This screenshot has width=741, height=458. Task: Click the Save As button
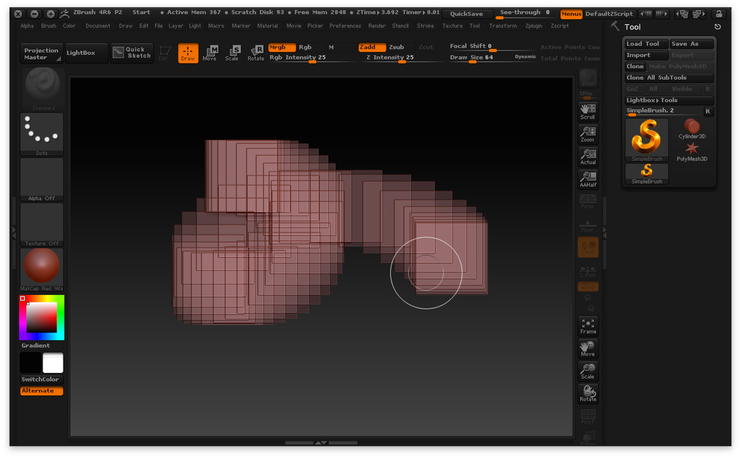coord(691,44)
